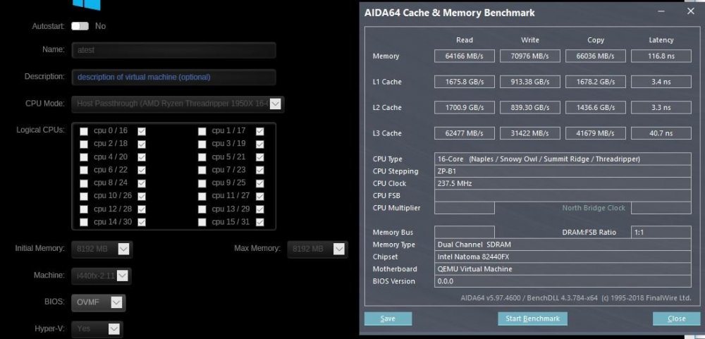
Task: Select L3 Cache Latency value 40.7 ns
Action: click(661, 133)
